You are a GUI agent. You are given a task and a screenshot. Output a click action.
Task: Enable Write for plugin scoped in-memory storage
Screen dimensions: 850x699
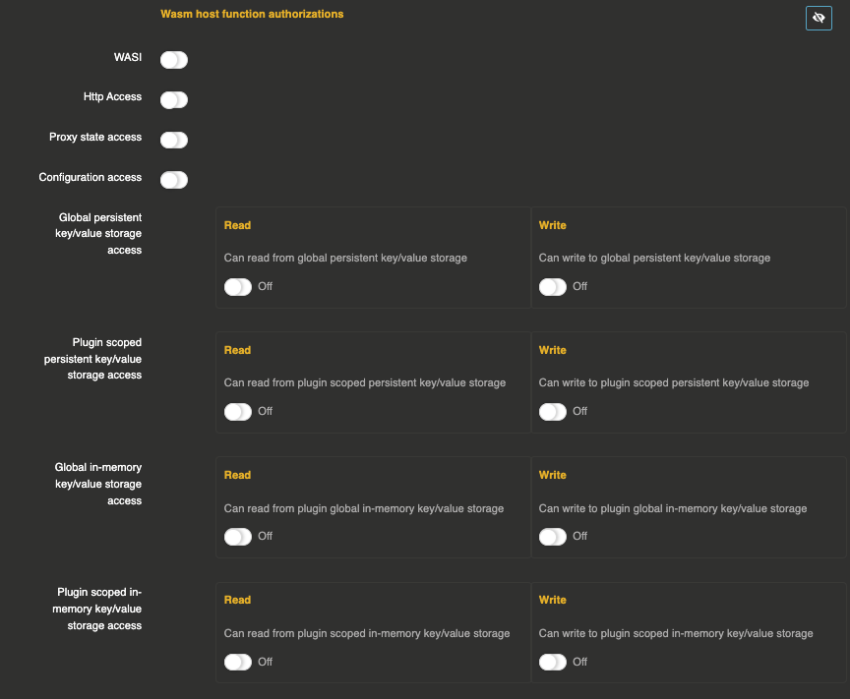(553, 662)
